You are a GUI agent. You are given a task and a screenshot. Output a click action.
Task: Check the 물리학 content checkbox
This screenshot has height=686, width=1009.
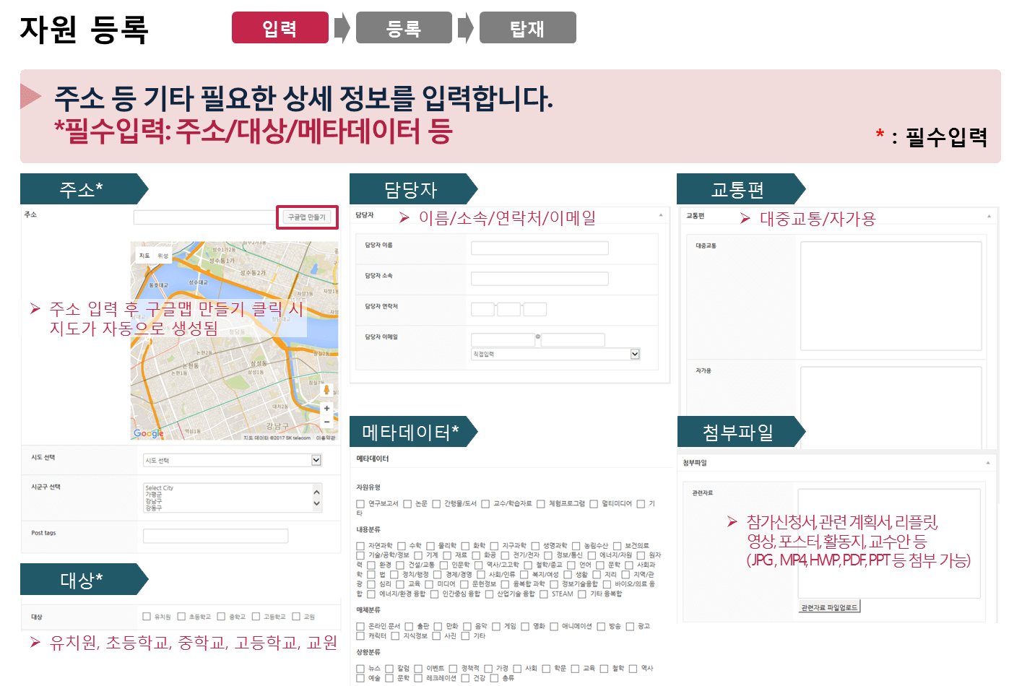(430, 546)
